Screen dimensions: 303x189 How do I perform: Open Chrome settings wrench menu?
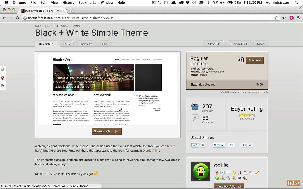click(x=299, y=18)
